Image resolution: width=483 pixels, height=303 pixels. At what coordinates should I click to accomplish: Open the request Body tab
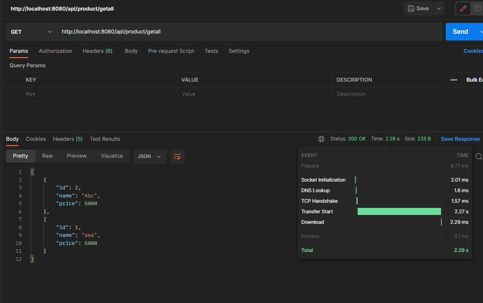(131, 51)
